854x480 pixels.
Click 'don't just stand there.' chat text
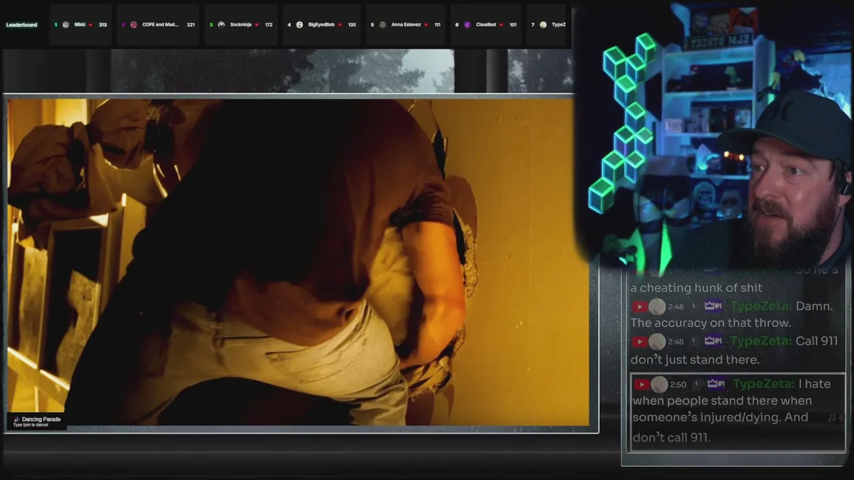point(695,360)
